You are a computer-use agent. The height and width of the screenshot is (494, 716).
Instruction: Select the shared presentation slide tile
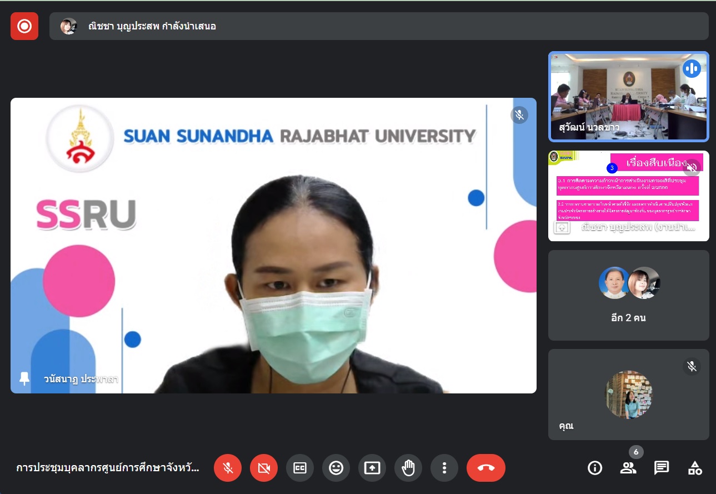point(628,196)
